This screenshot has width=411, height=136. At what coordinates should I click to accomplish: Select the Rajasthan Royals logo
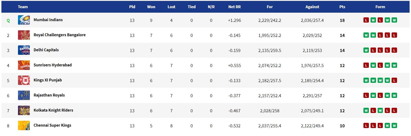(x=24, y=95)
